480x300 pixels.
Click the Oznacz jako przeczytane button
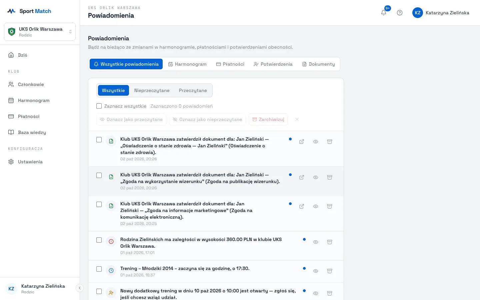pyautogui.click(x=131, y=119)
